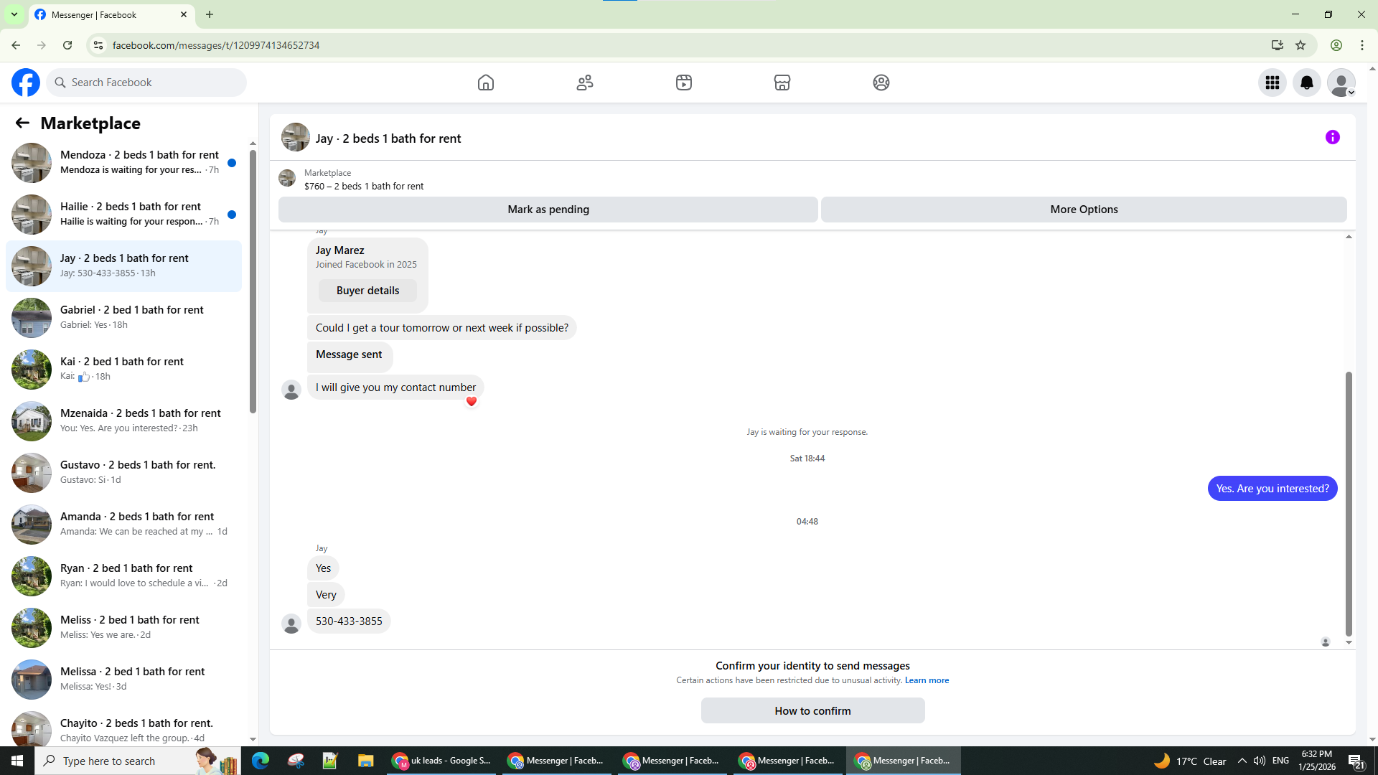The width and height of the screenshot is (1378, 775).
Task: Open the Reels video icon
Action: 684,83
